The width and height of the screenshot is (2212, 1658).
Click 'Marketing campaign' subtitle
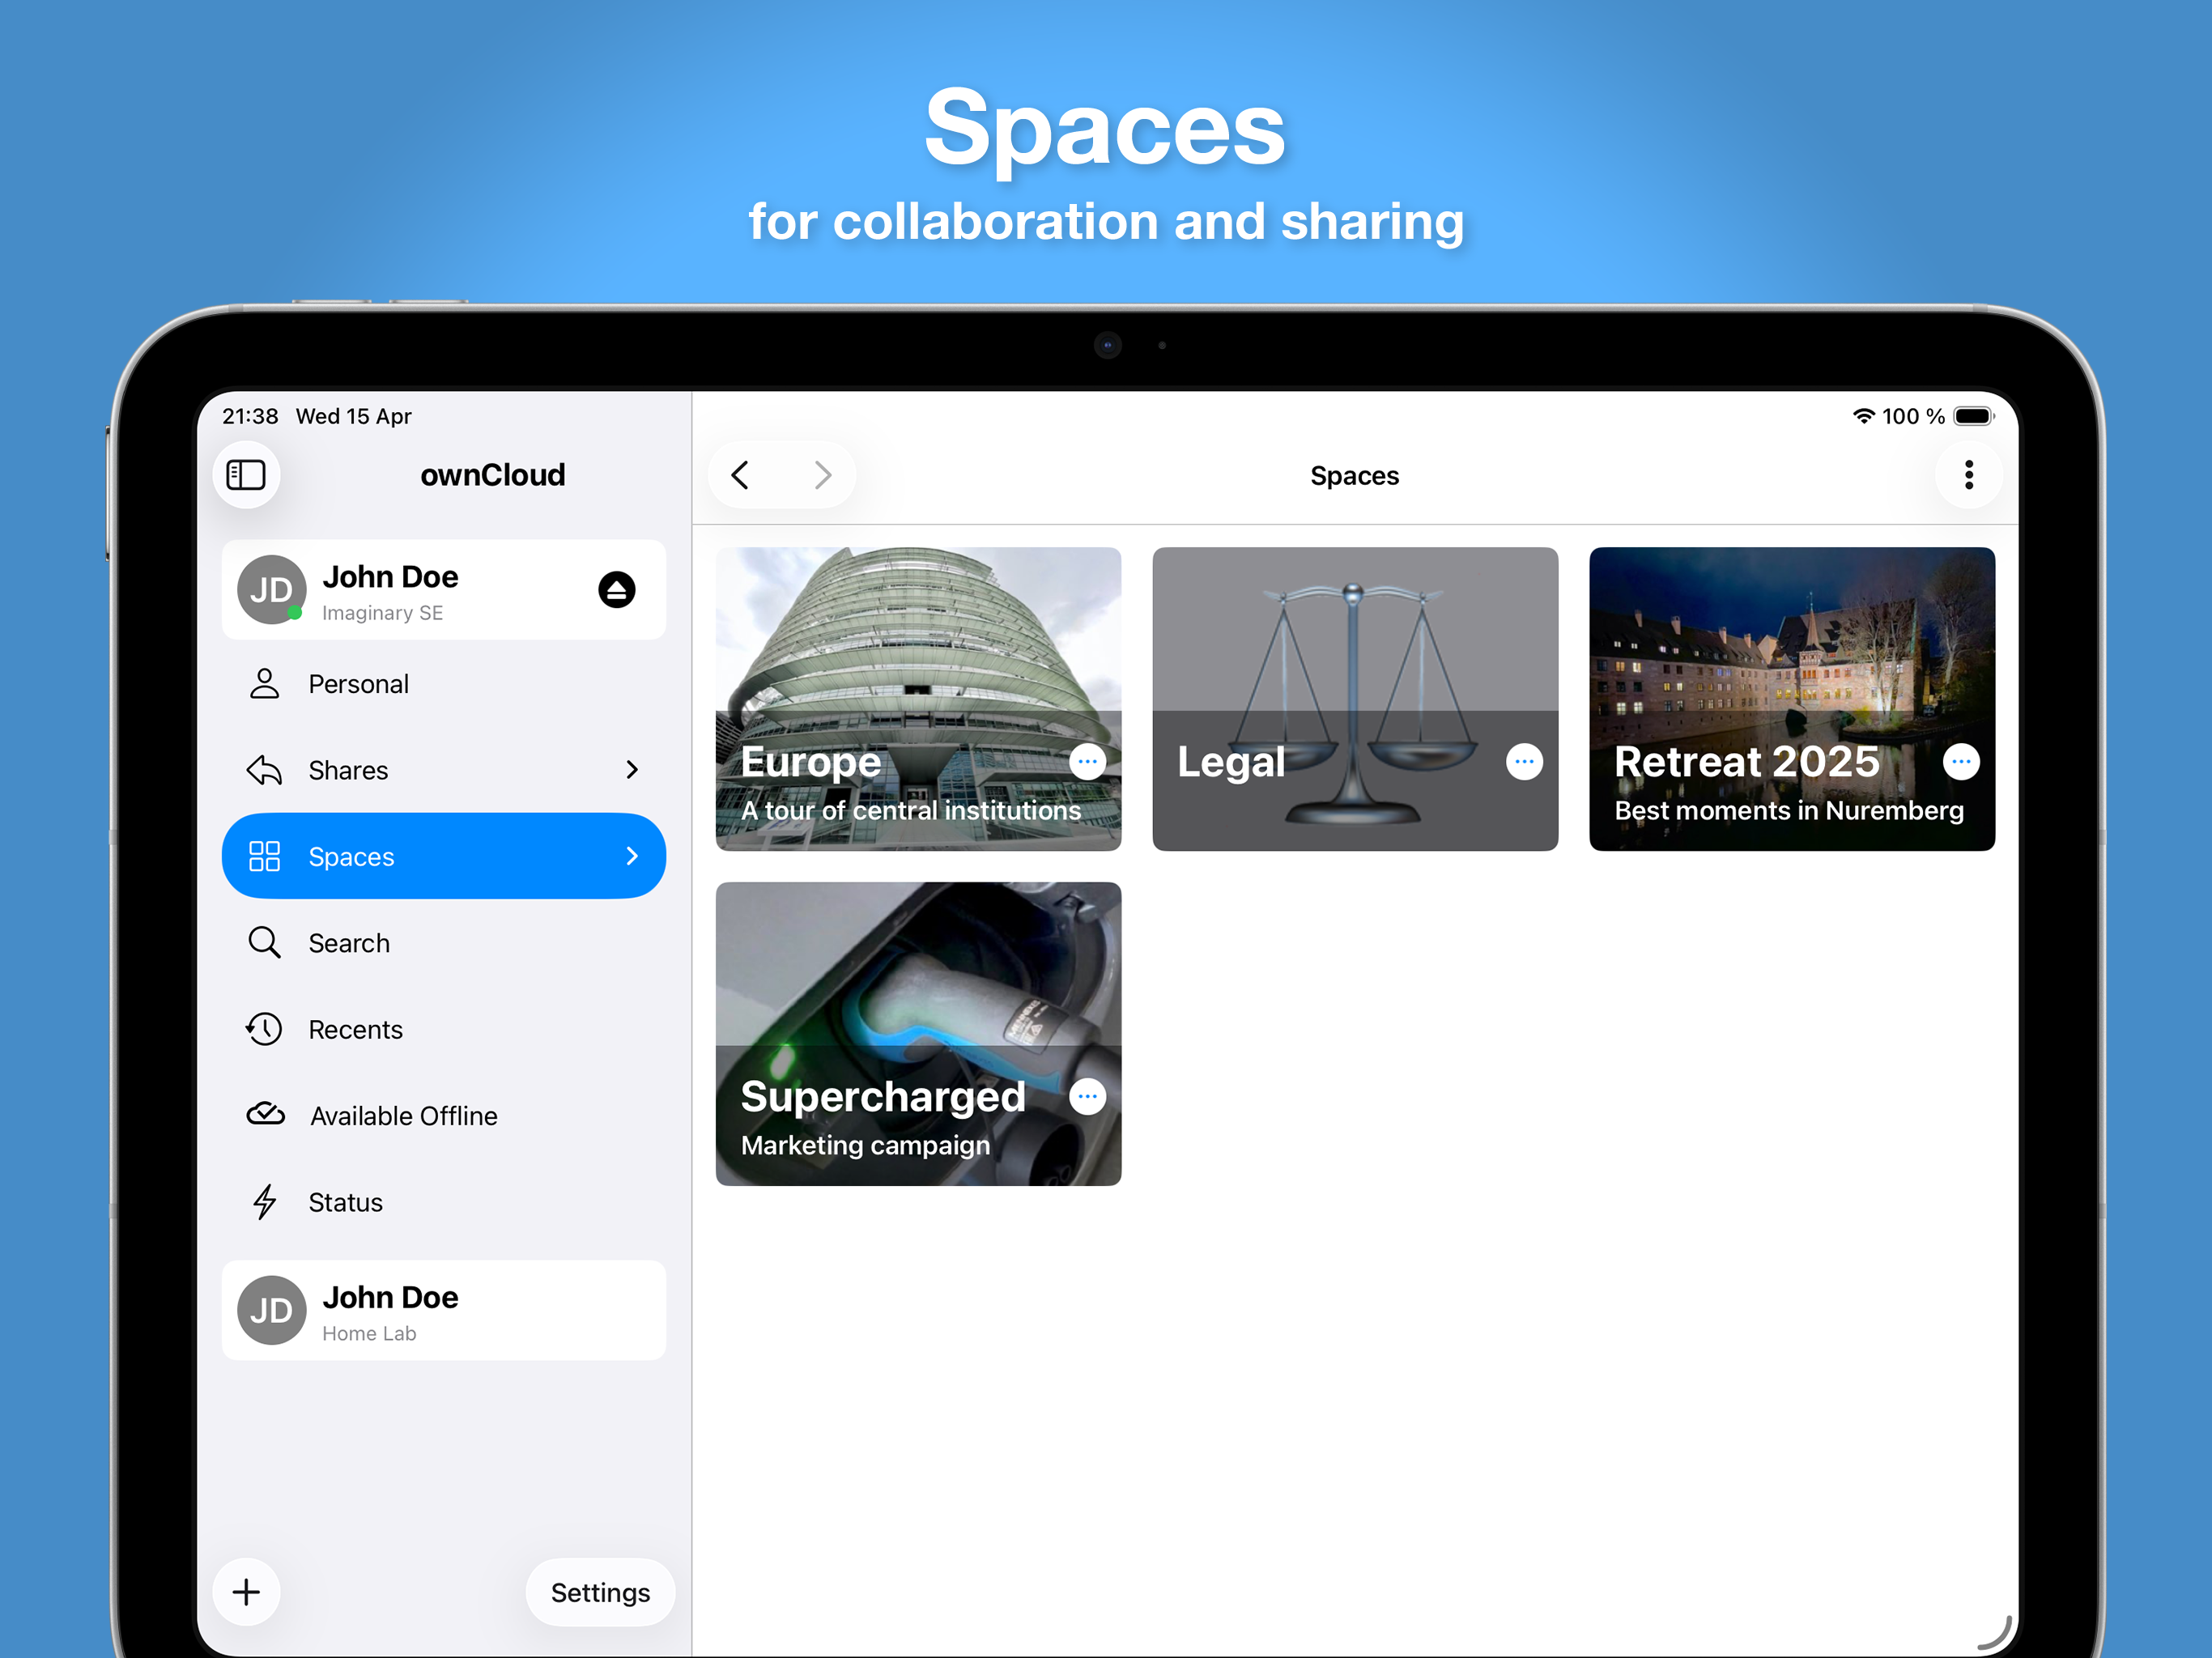[x=865, y=1146]
